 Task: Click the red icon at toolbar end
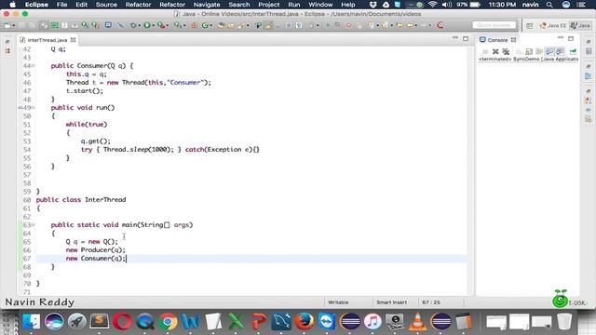(440, 25)
